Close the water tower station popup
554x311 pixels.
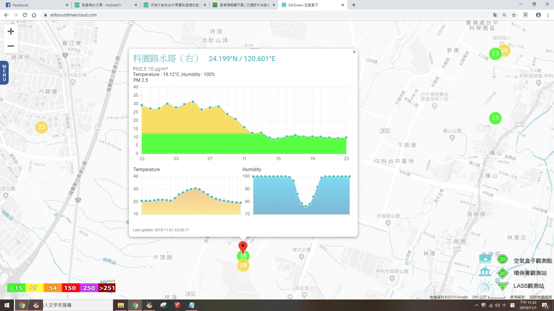coord(354,52)
